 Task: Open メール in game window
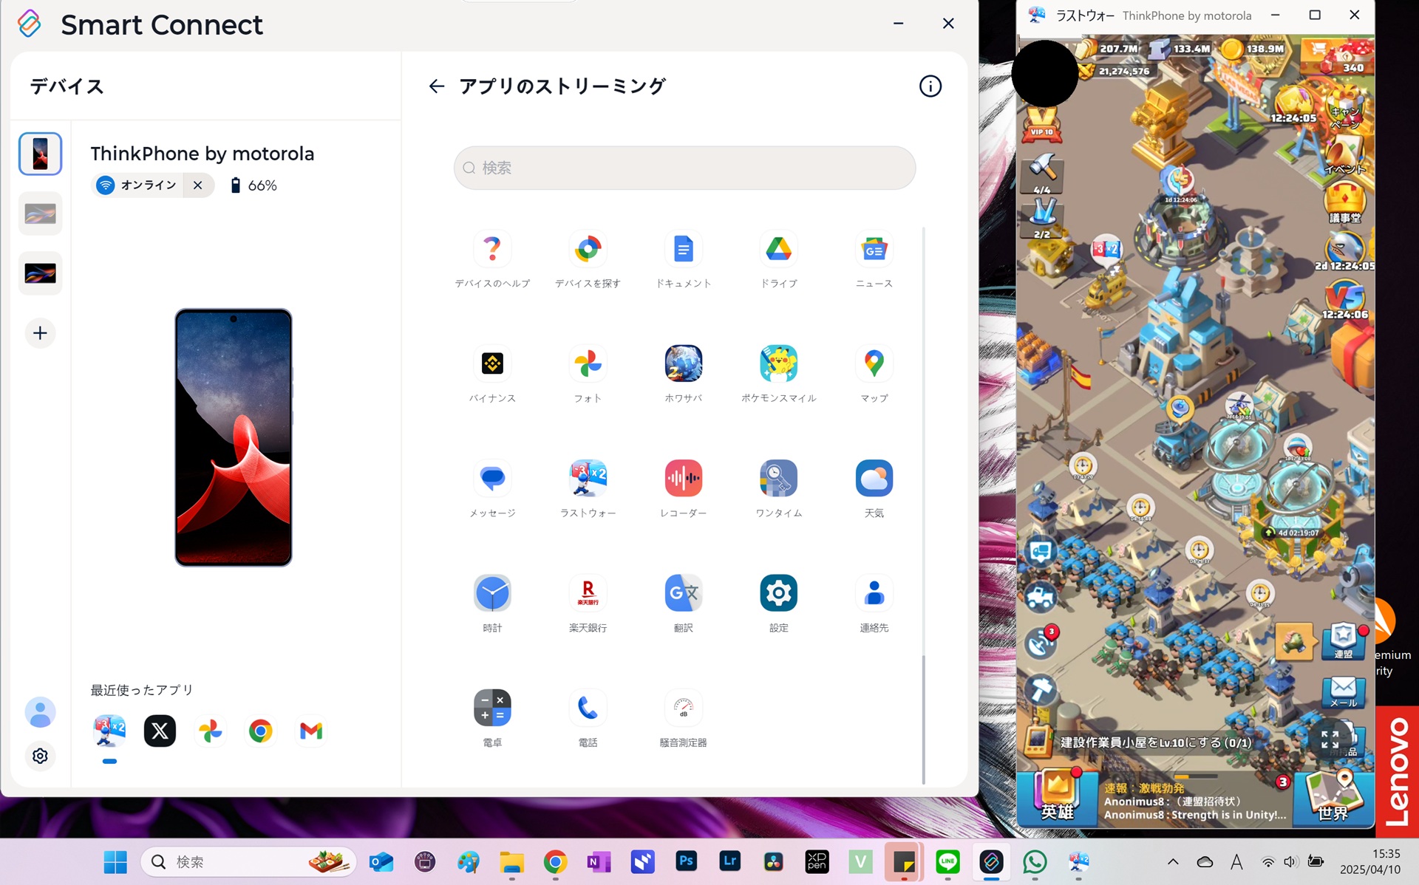pos(1343,691)
